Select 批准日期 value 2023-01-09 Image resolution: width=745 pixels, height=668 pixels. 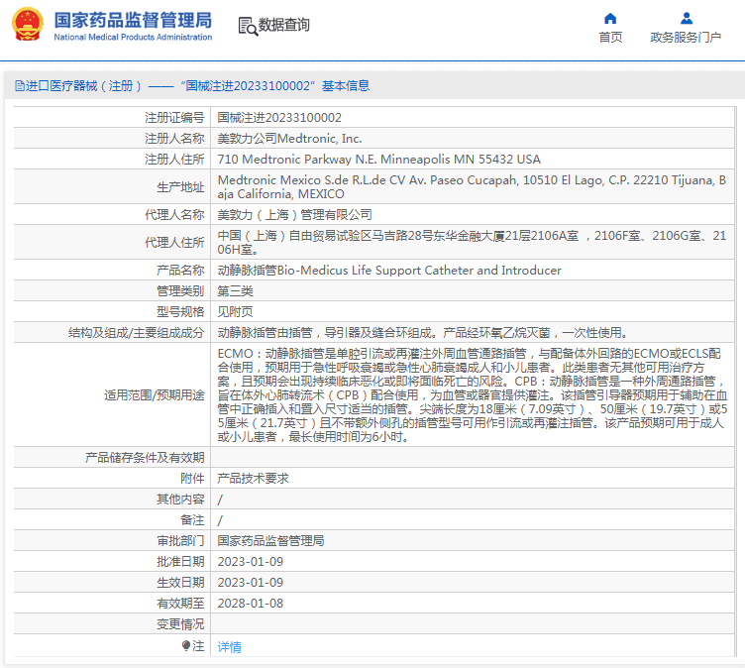tap(251, 562)
